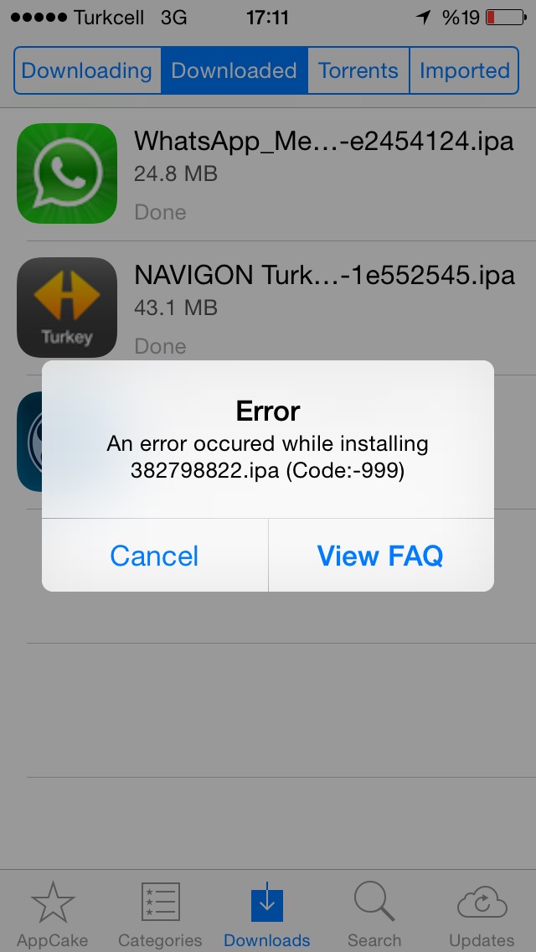This screenshot has height=952, width=536.
Task: Dismiss the error with Cancel
Action: click(x=155, y=556)
